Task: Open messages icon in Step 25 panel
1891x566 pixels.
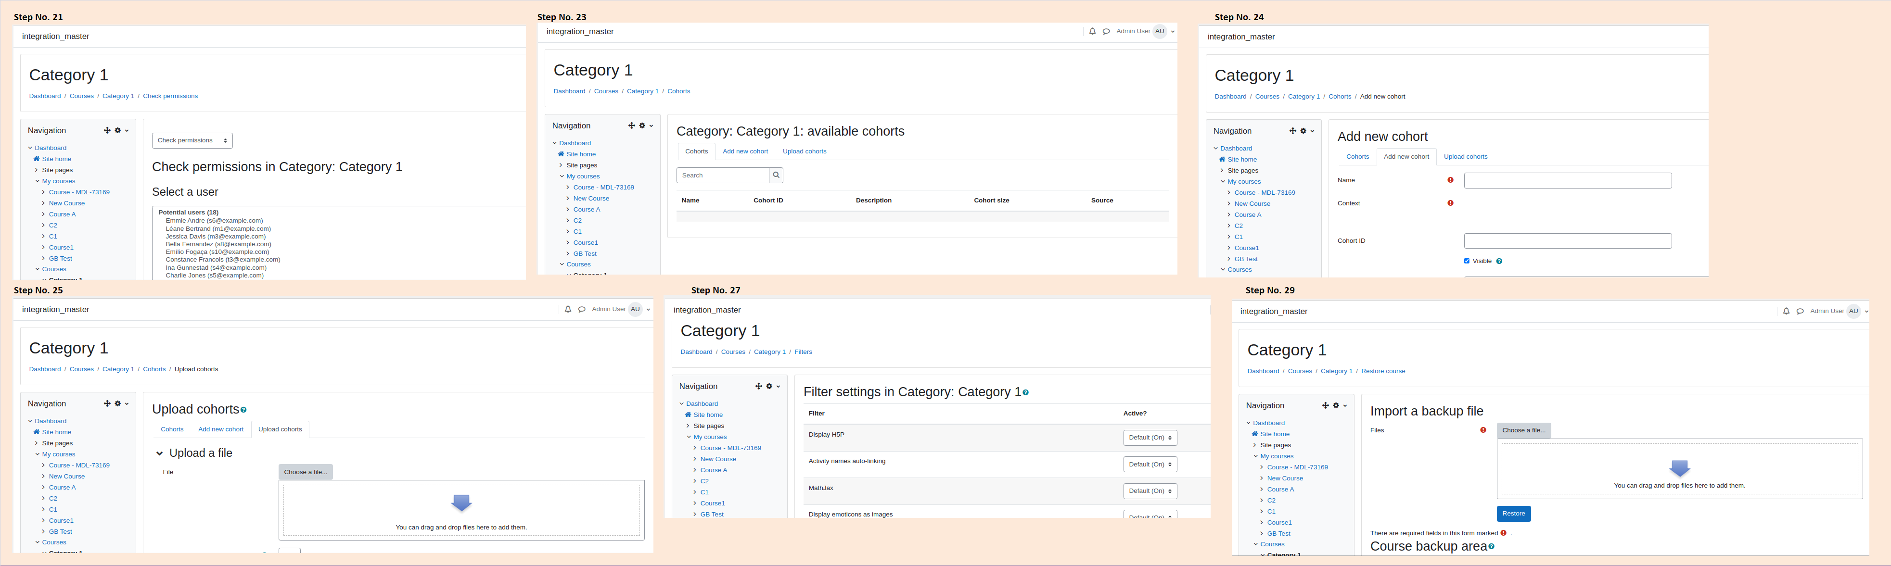Action: pyautogui.click(x=582, y=310)
